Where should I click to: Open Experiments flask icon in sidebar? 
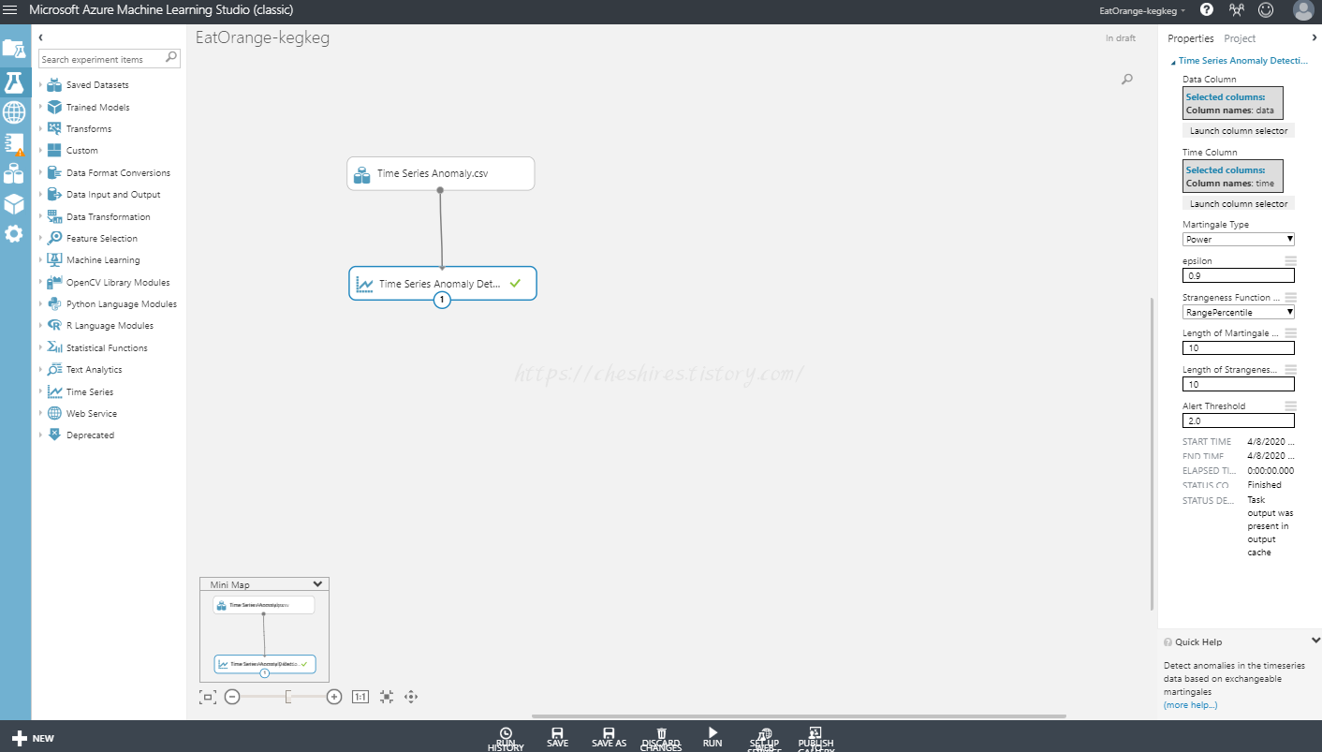pos(14,81)
